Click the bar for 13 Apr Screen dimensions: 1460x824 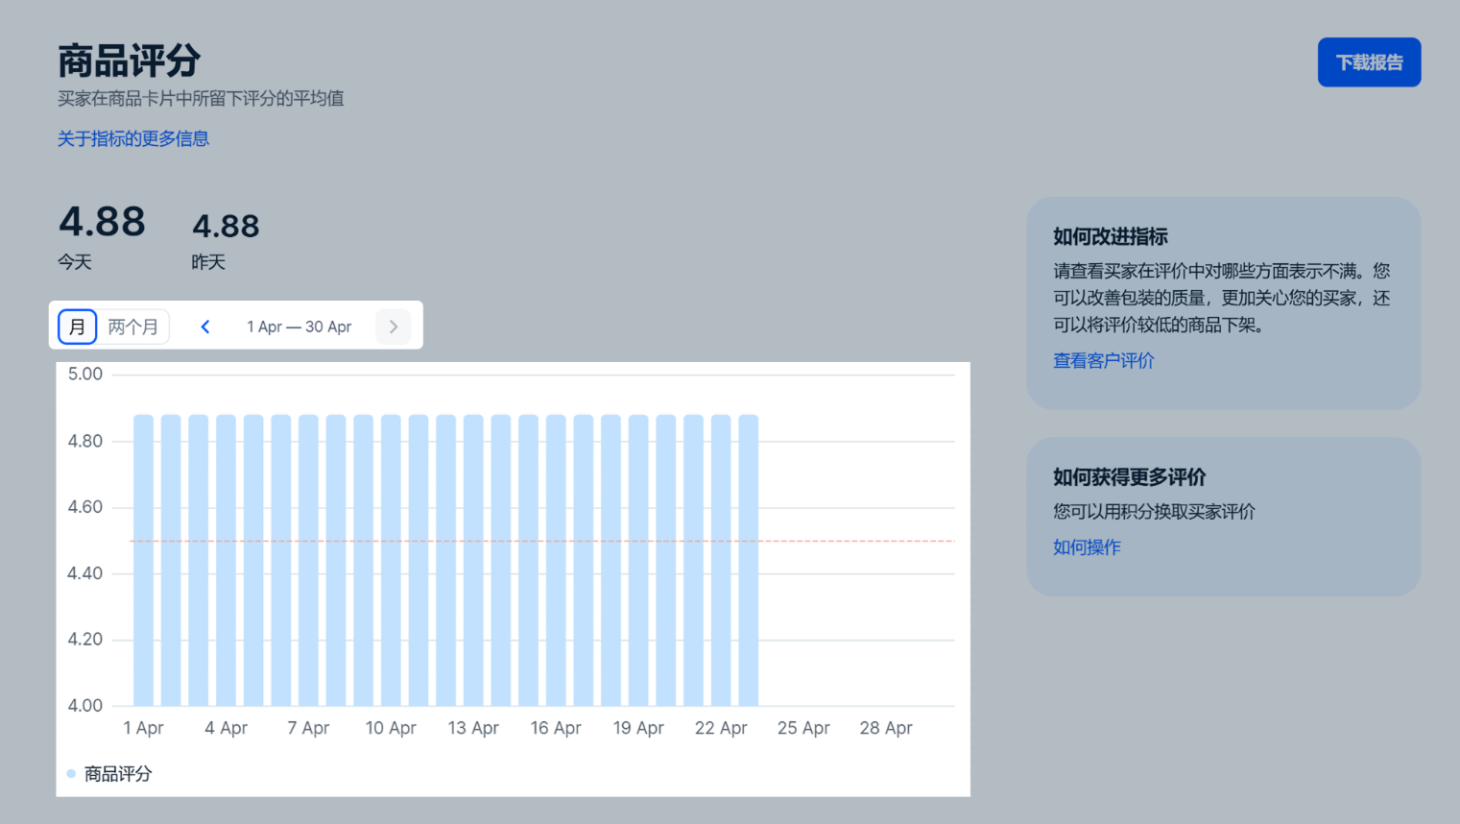tap(473, 561)
